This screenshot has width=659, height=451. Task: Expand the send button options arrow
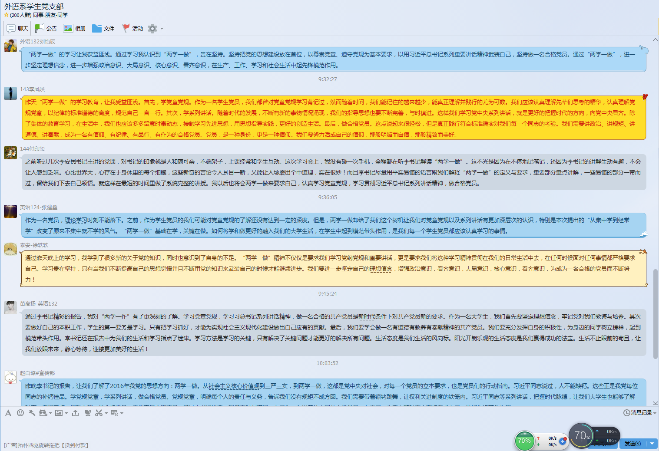click(x=652, y=444)
